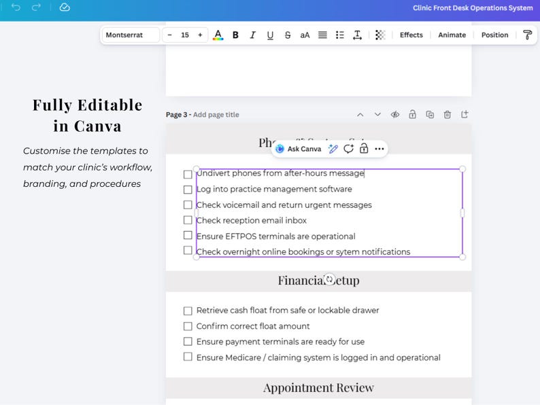Open the Position panel
Image resolution: width=540 pixels, height=405 pixels.
[x=494, y=35]
